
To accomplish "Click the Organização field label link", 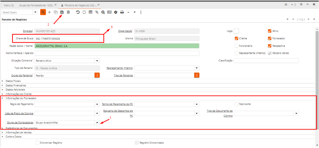I will coord(125,31).
